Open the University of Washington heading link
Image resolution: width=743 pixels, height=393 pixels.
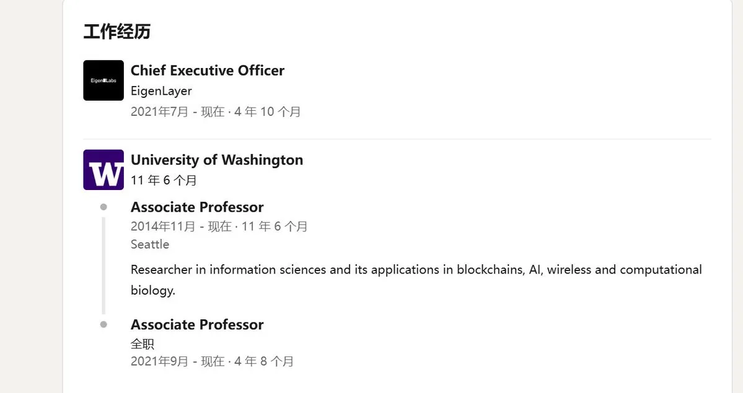pos(216,160)
